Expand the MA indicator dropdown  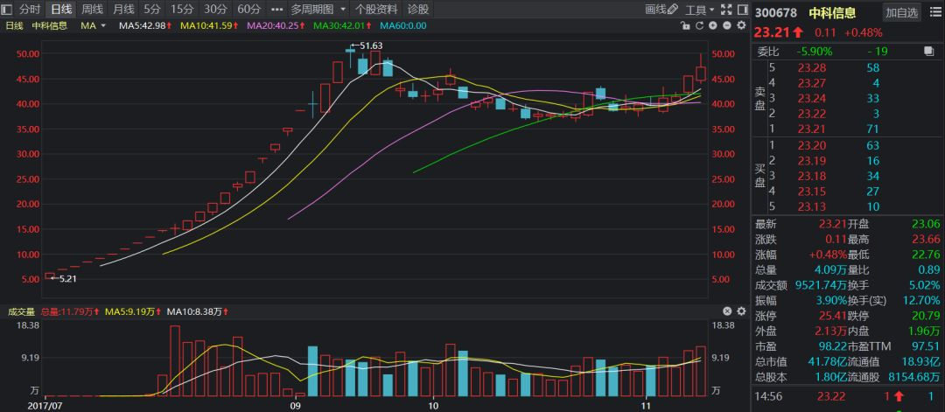coord(103,26)
